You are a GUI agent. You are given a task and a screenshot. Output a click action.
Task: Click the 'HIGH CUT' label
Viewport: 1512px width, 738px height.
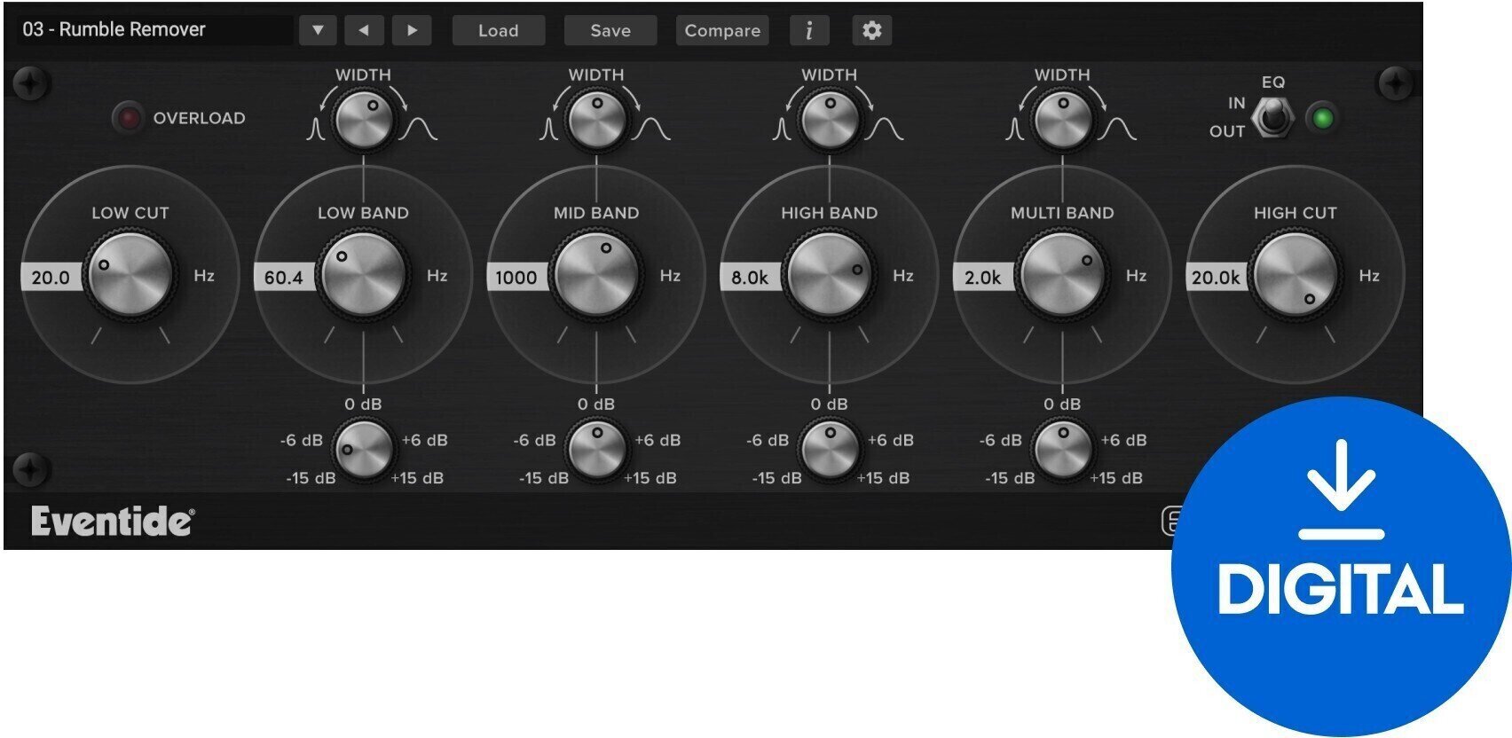click(1295, 213)
